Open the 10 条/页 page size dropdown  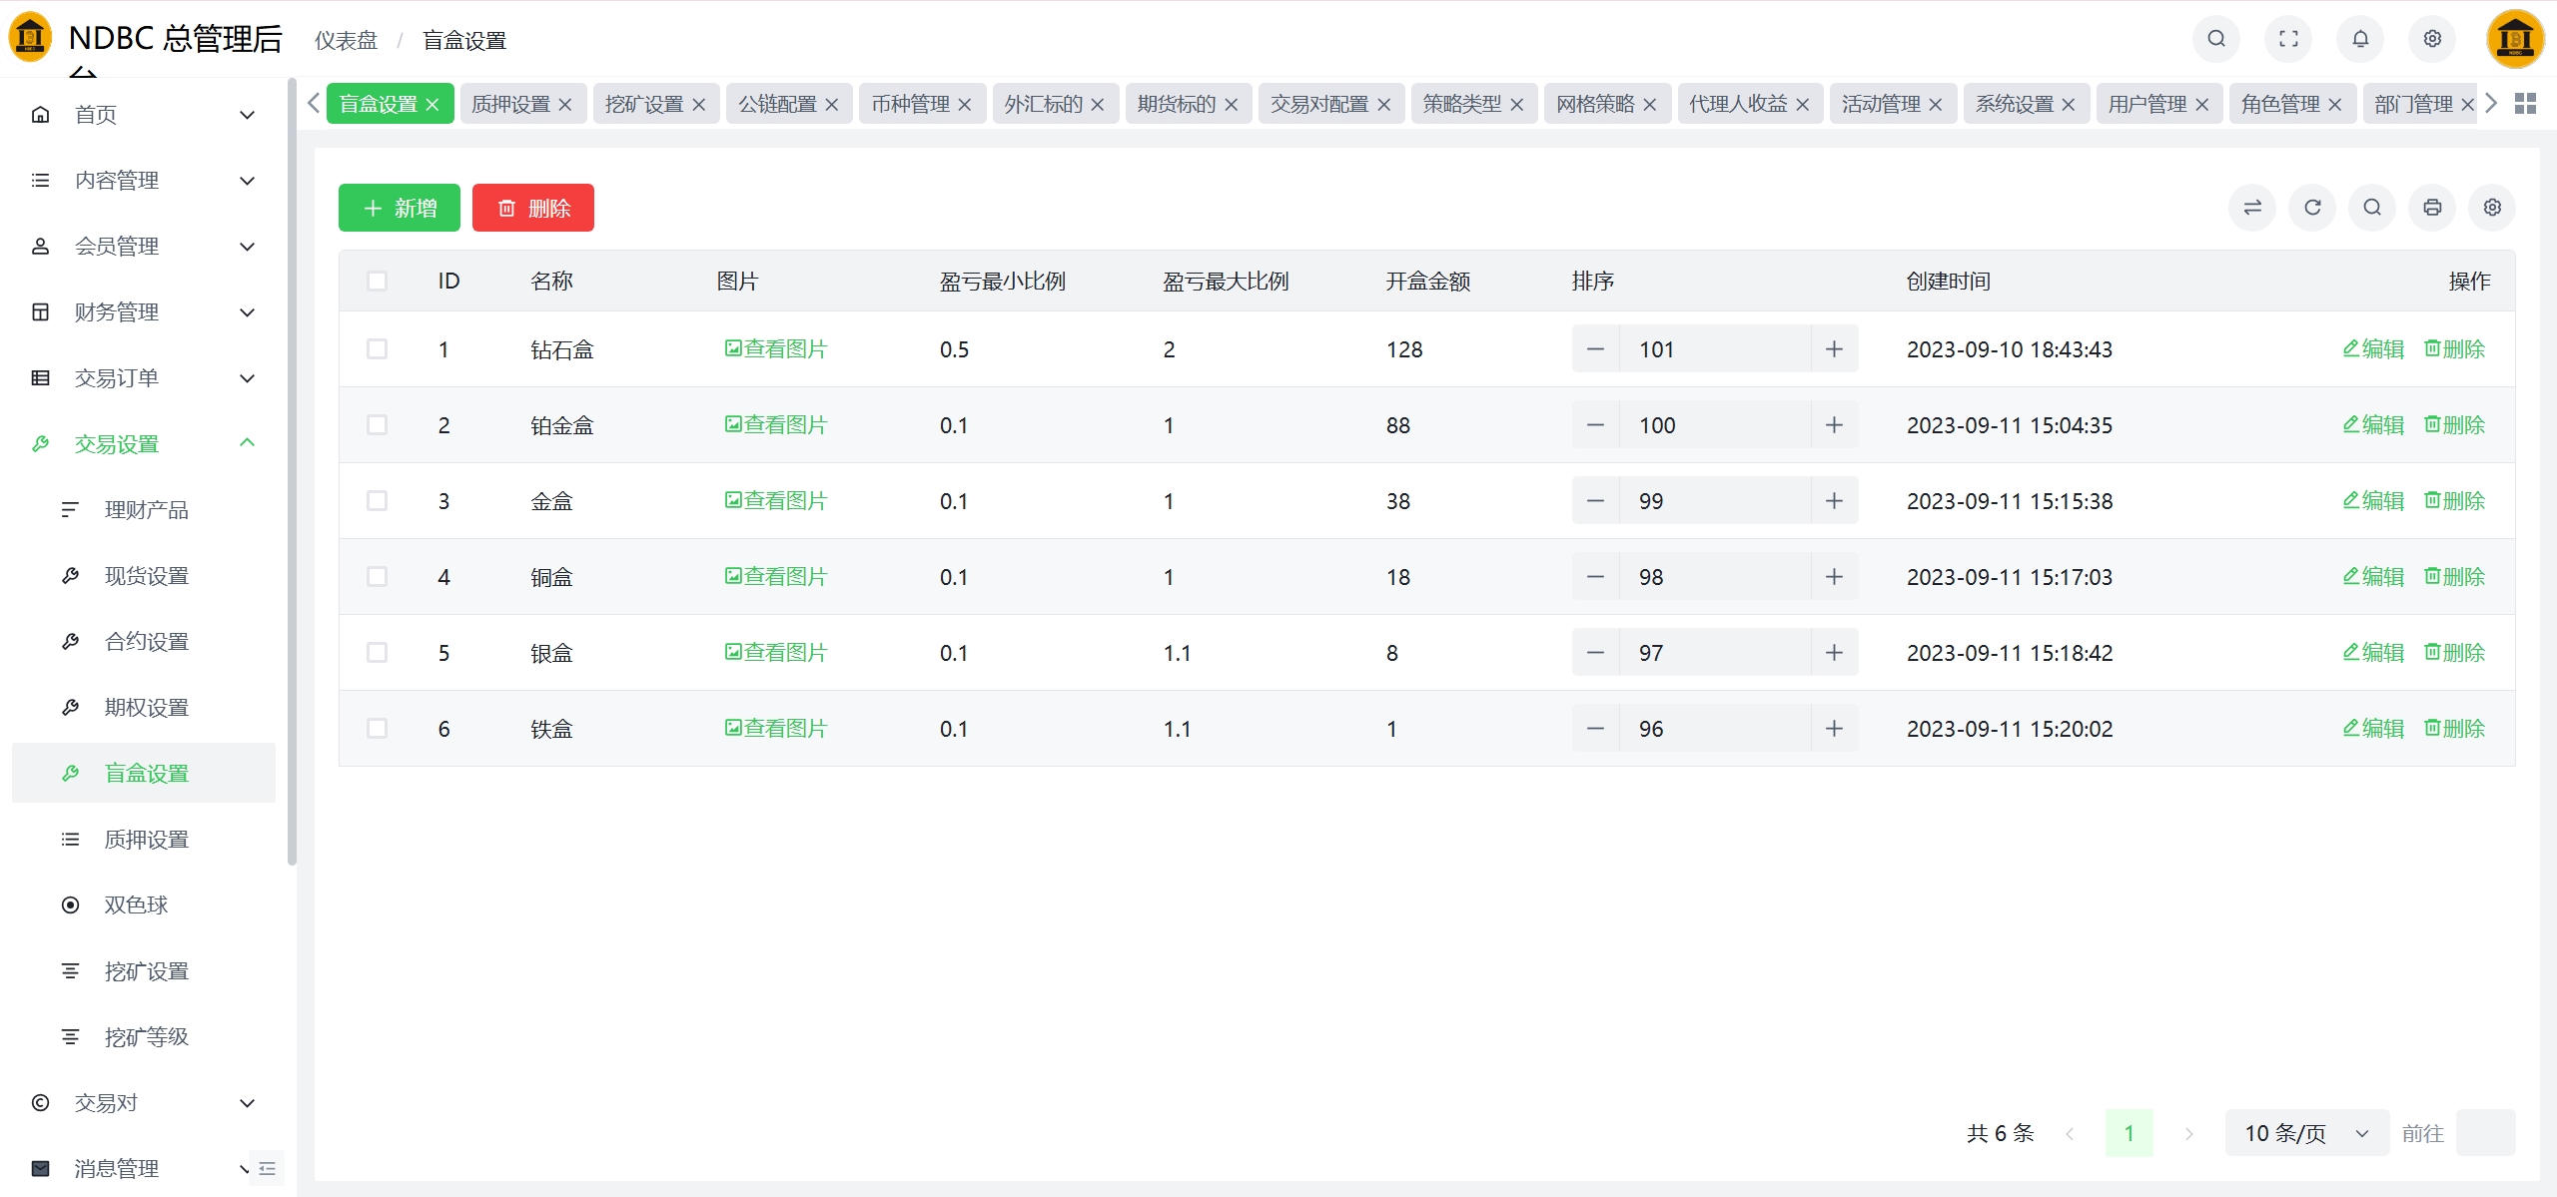click(2305, 1133)
